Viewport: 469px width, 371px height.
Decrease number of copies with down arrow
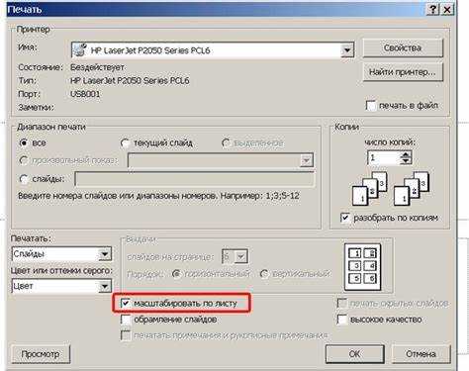(x=406, y=161)
